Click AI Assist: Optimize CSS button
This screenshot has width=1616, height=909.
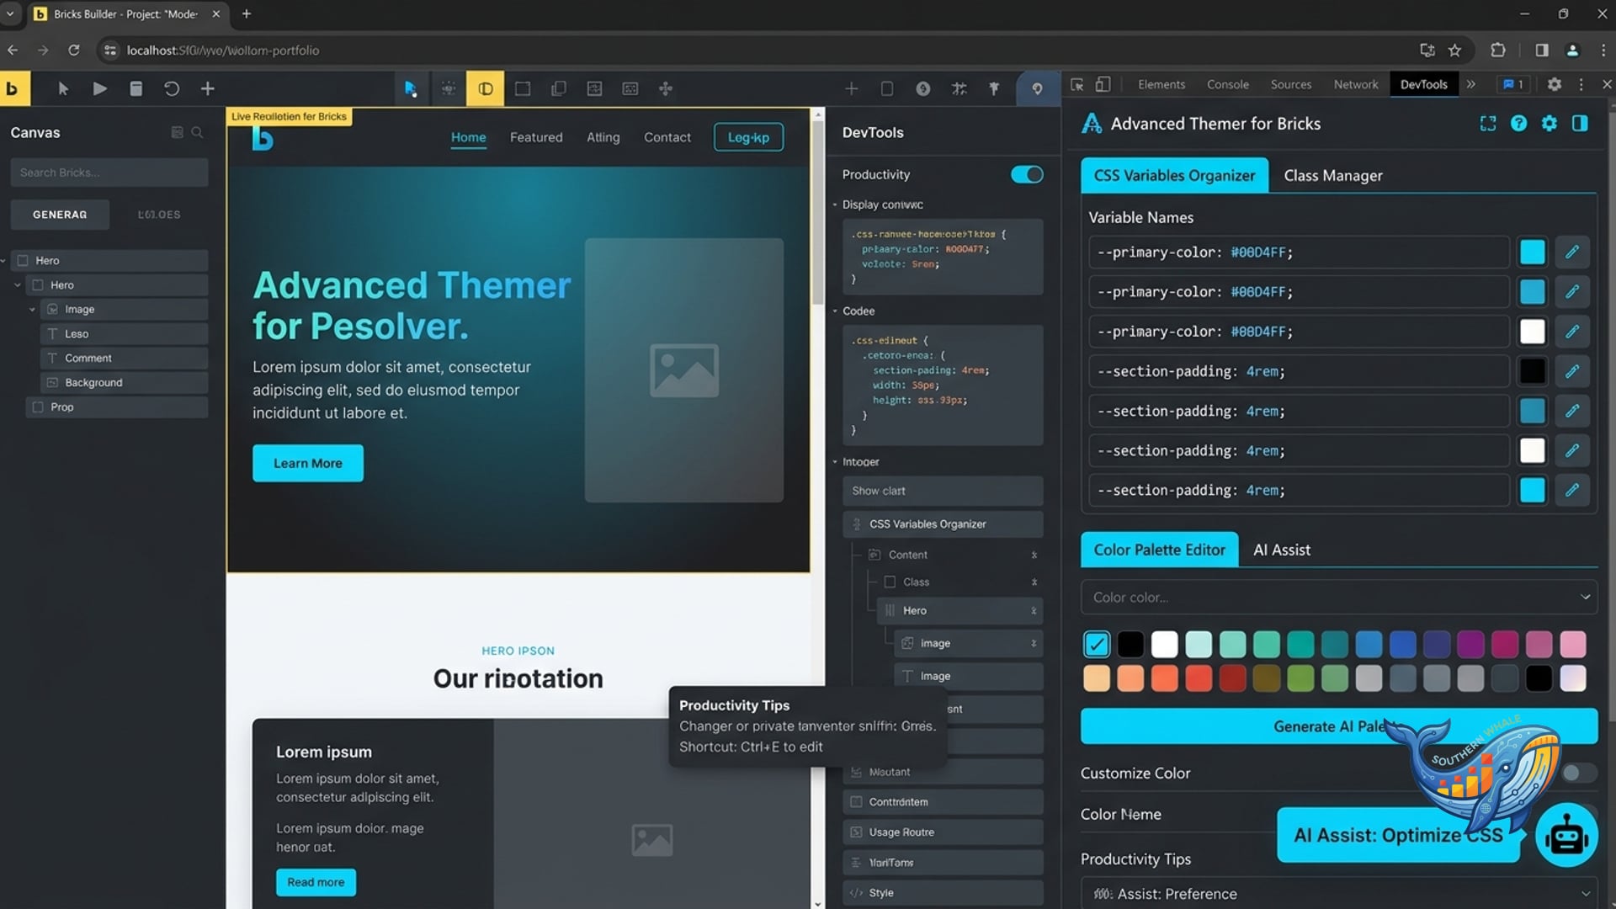[x=1398, y=835]
